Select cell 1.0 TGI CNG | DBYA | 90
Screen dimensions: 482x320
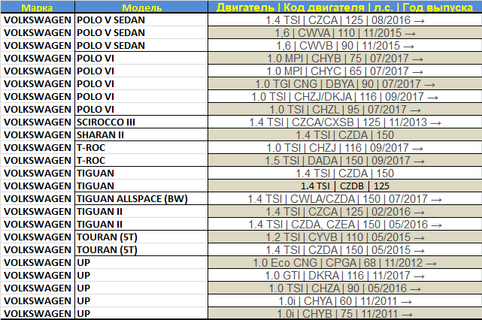345,84
